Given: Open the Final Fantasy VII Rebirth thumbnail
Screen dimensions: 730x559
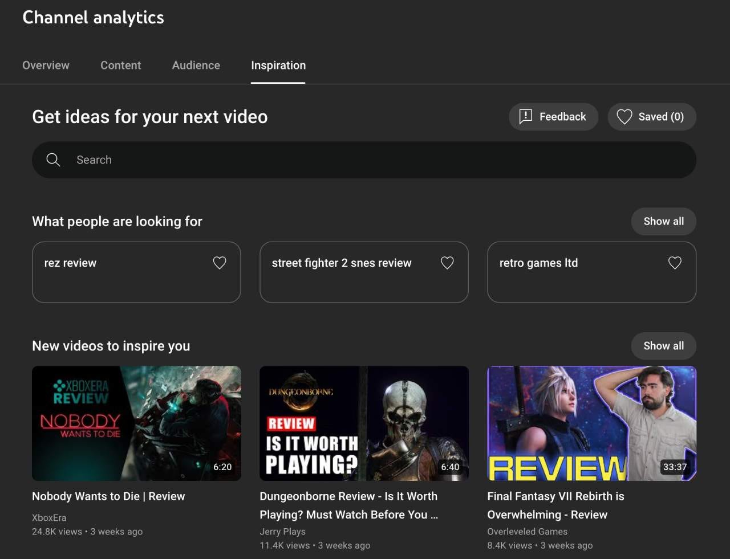Looking at the screenshot, I should (x=591, y=423).
